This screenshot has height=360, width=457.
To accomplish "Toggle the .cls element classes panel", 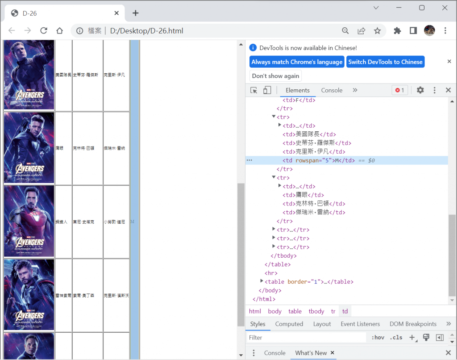I will [396, 338].
